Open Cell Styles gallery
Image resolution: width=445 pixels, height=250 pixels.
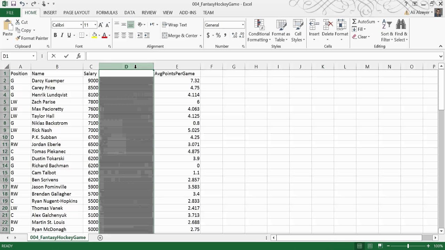tap(298, 31)
